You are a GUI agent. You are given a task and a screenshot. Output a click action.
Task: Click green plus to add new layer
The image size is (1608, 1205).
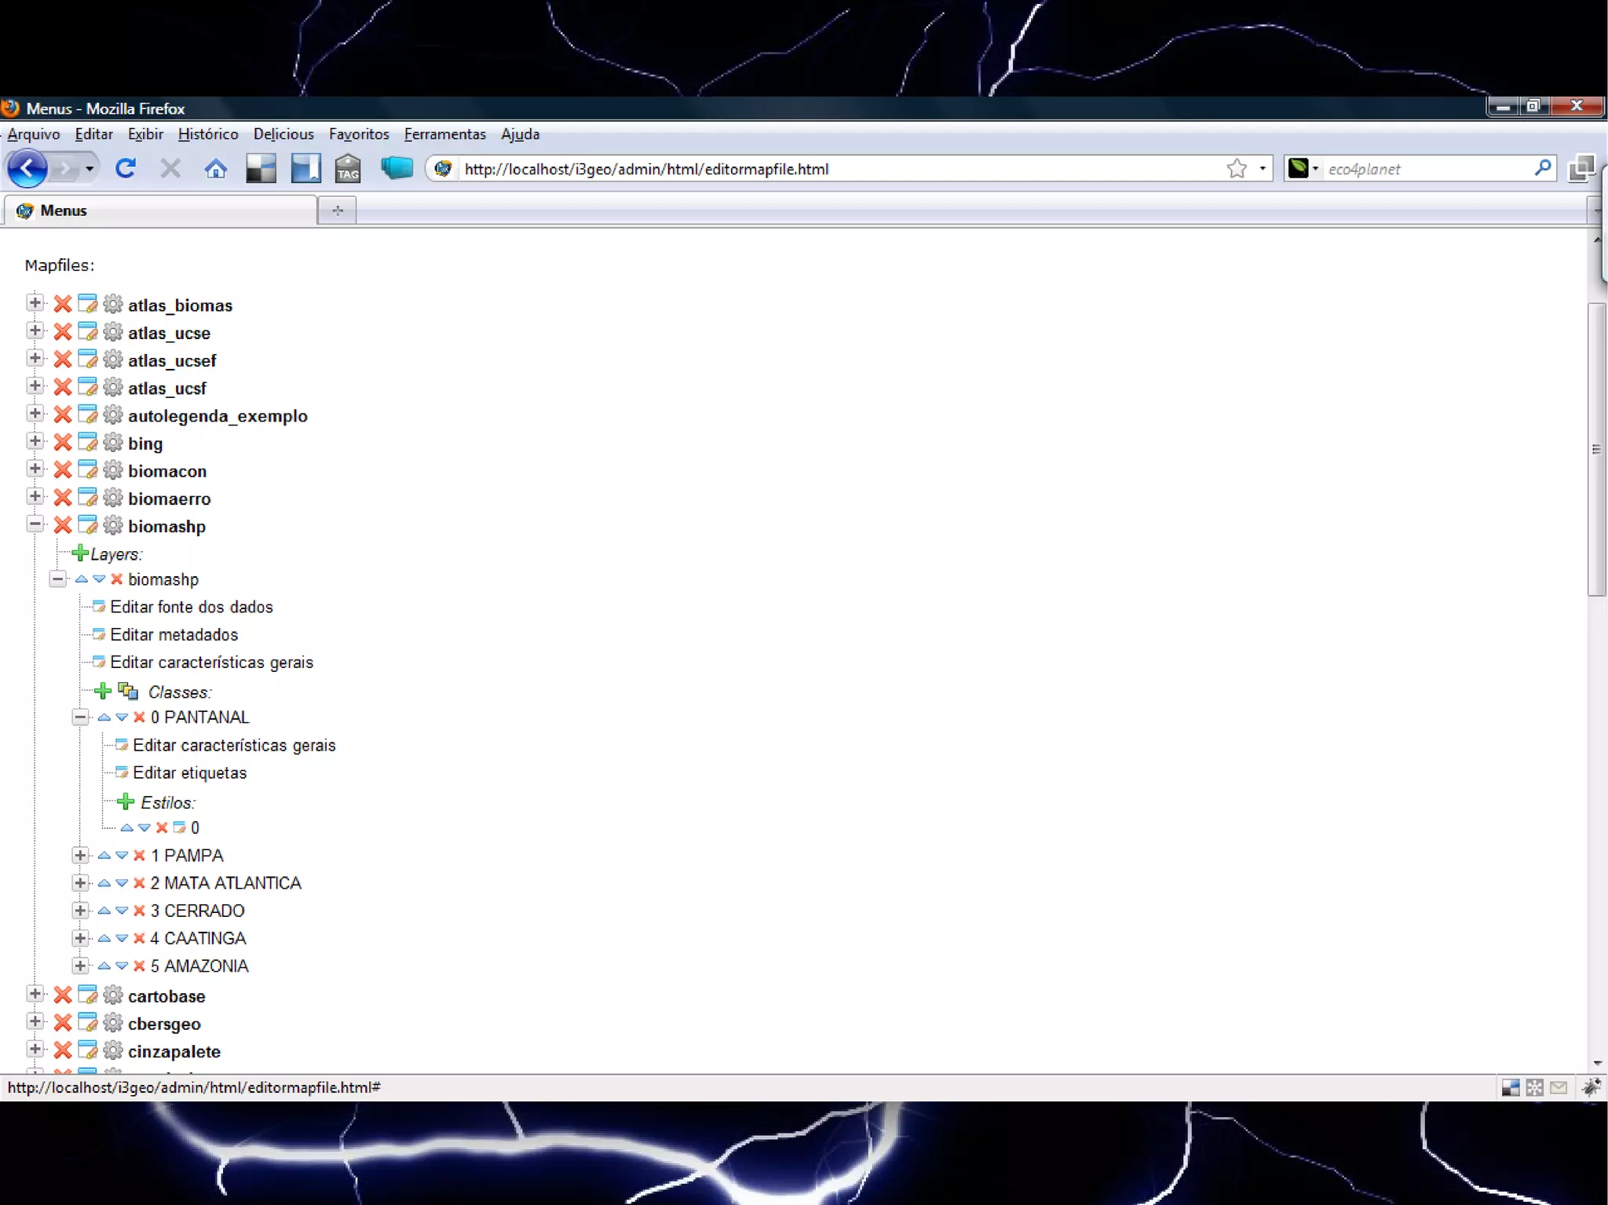(79, 553)
